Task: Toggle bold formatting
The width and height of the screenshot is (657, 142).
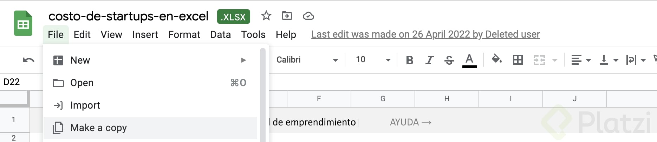Action: point(409,60)
